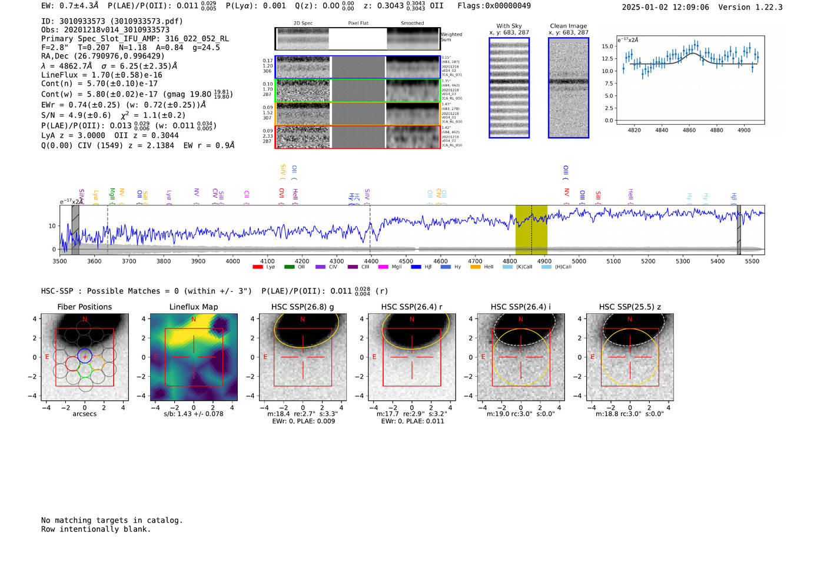Select the blue fiber circle at center
Screen dimensions: 824x561
[x=85, y=356]
